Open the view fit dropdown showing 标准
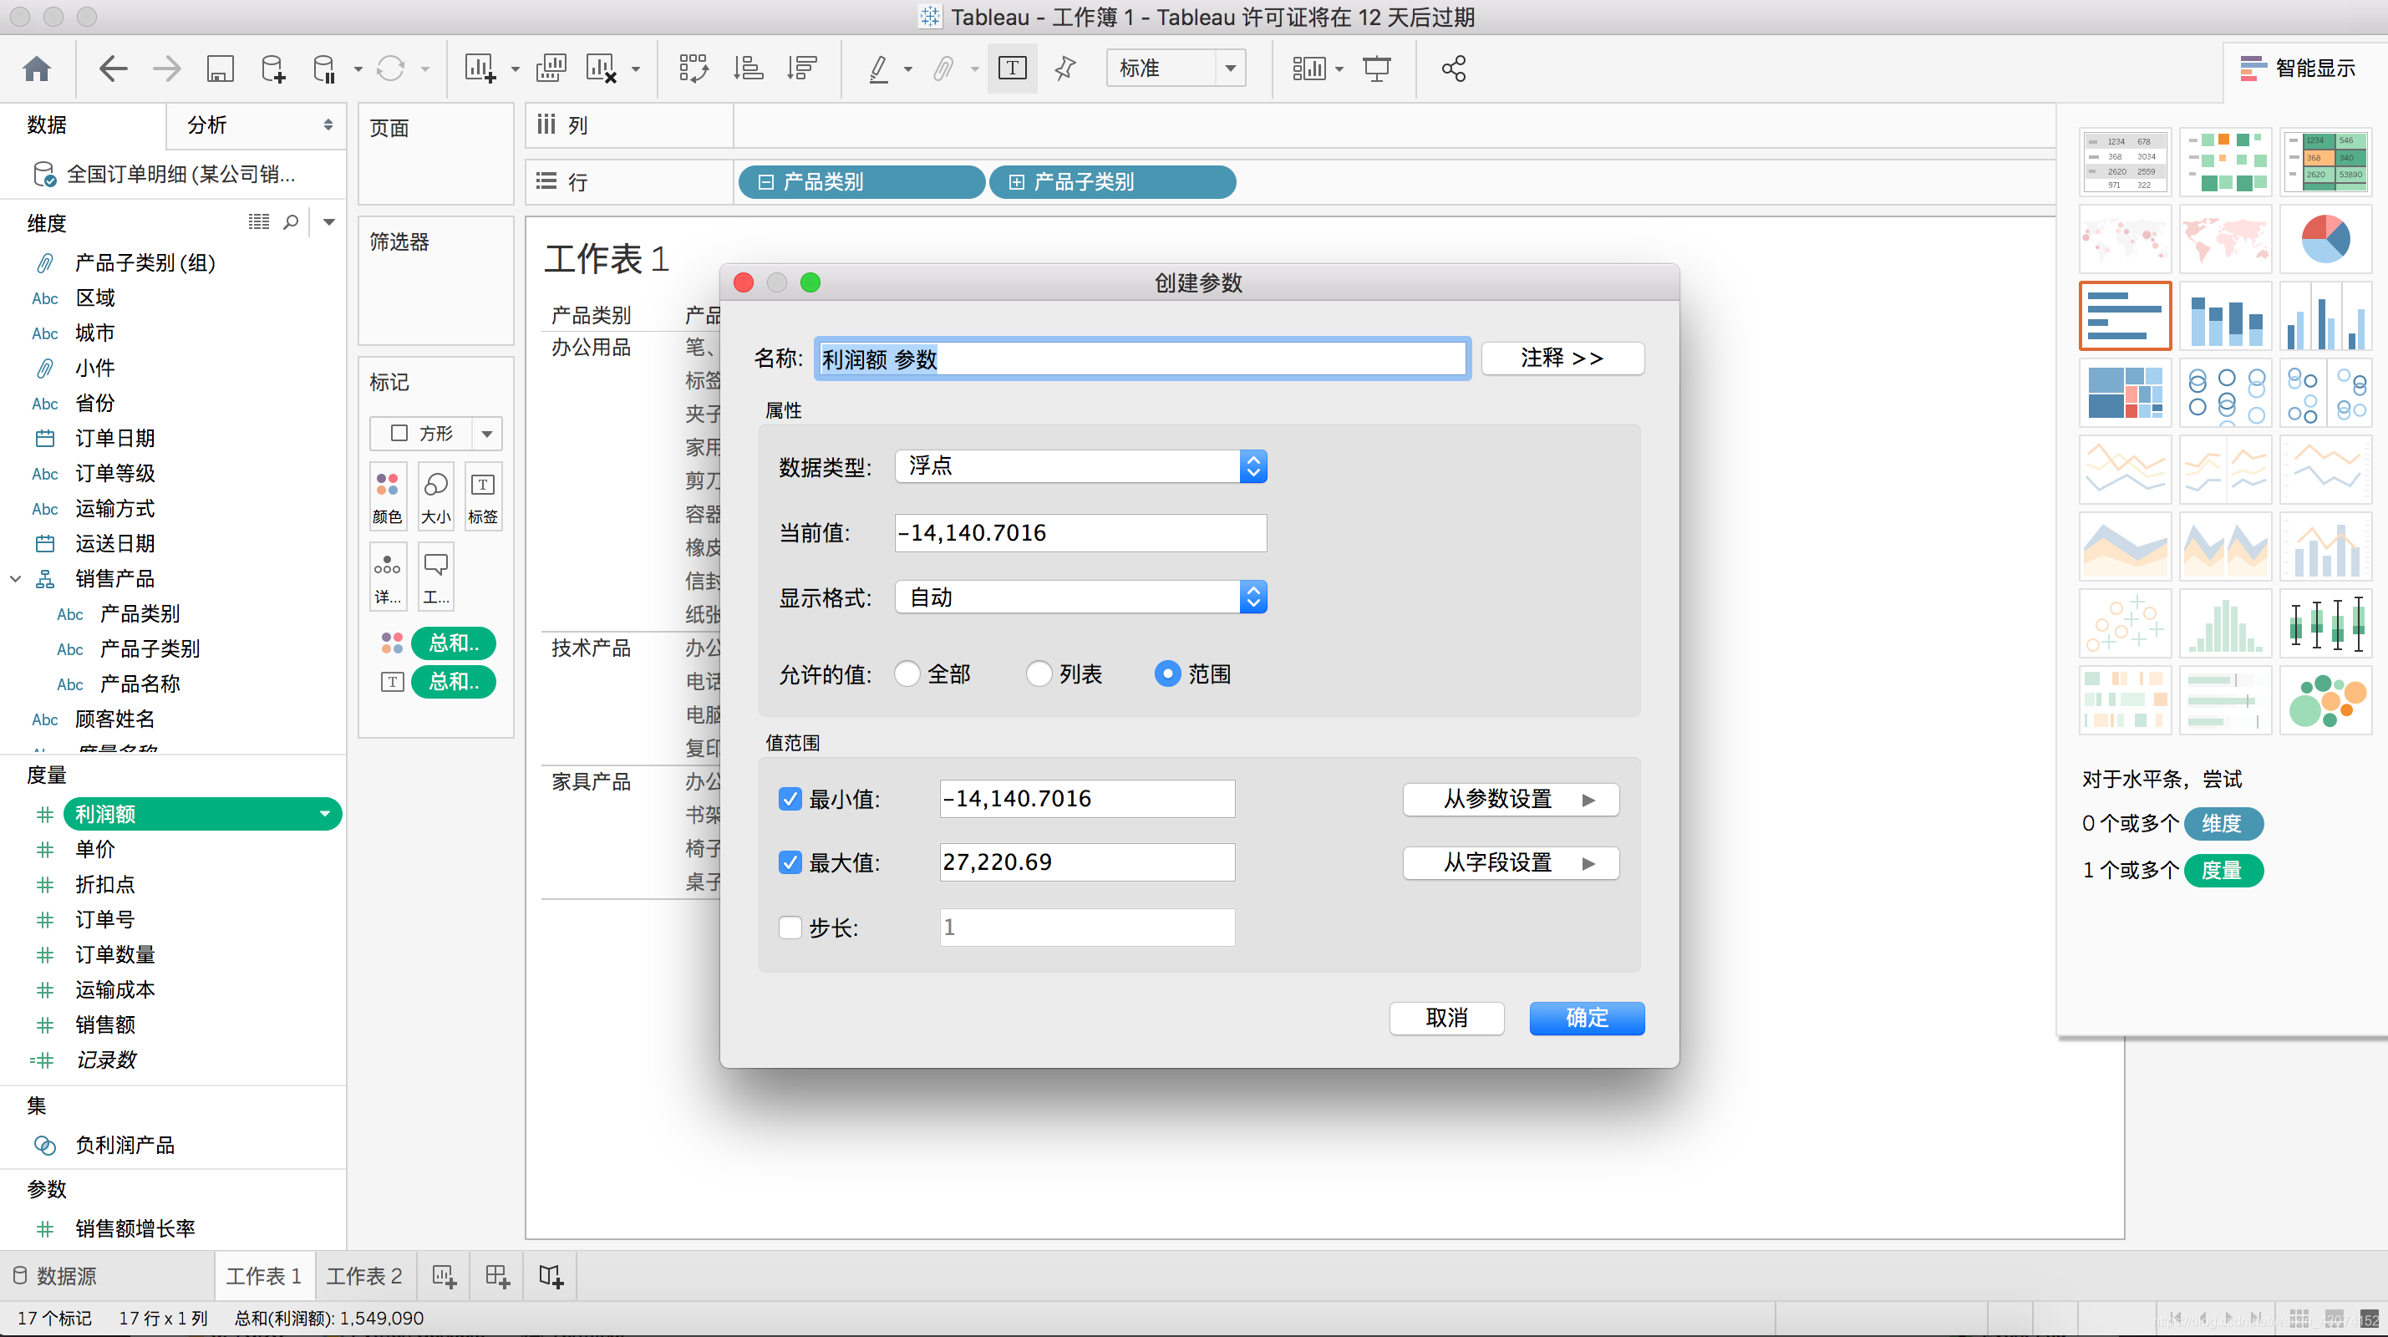Screen dimensions: 2388x1337 click(1176, 69)
